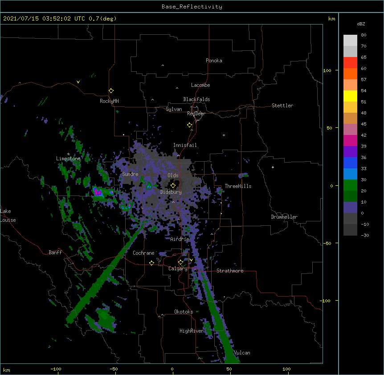Click the white caret marker west of Lacombe
Image resolution: width=384 pixels, height=375 pixels.
point(177,88)
